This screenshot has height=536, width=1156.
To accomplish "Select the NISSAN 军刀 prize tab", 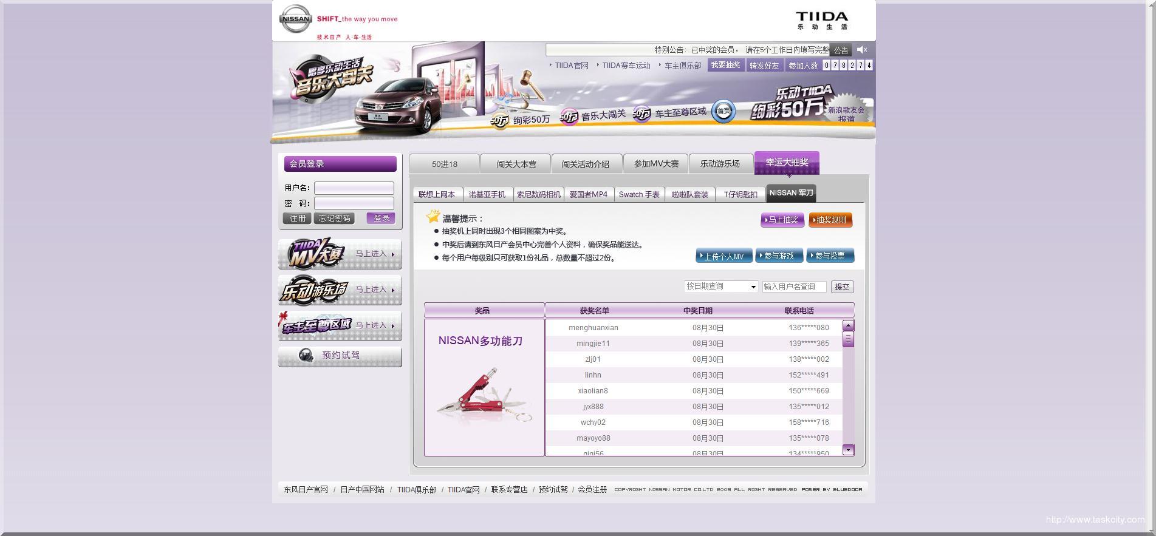I will pyautogui.click(x=791, y=193).
